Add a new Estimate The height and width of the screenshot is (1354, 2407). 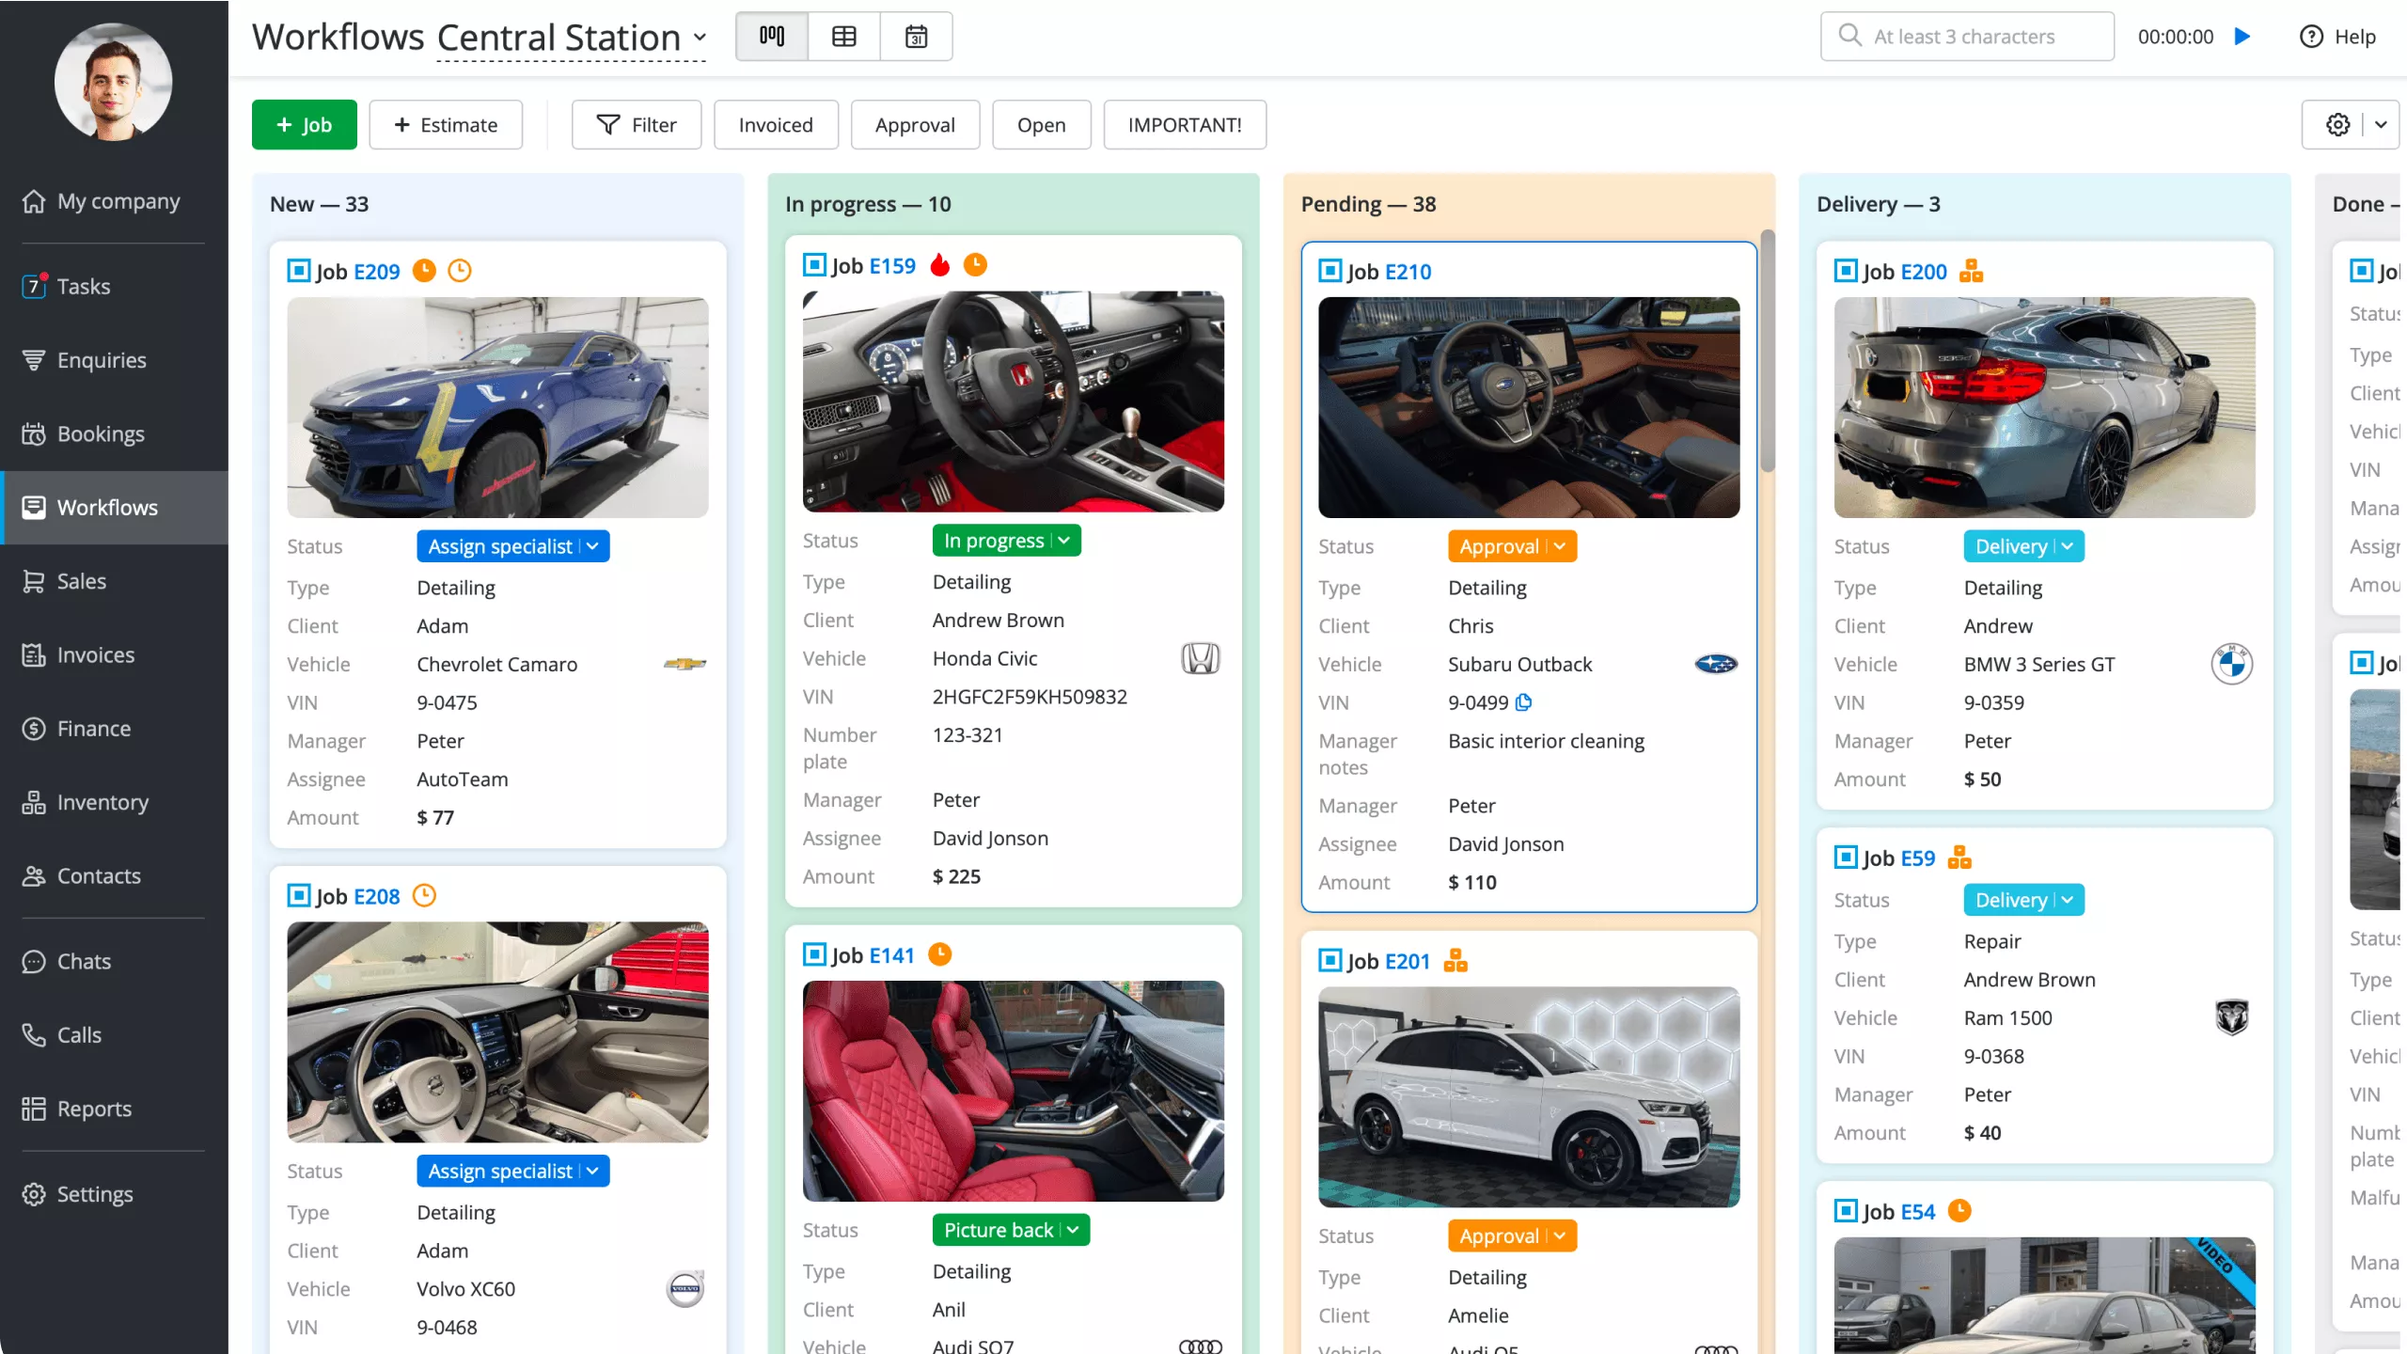pyautogui.click(x=446, y=125)
